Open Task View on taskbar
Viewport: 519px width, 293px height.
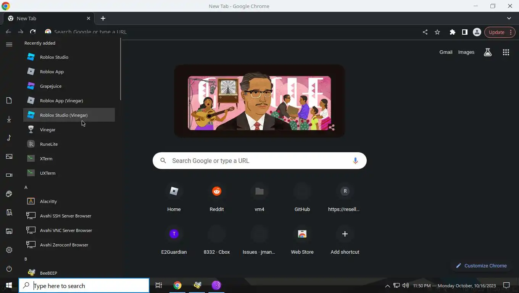(x=159, y=285)
